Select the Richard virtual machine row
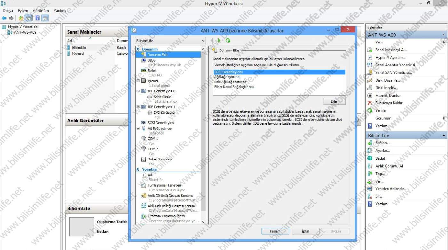 pyautogui.click(x=78, y=54)
